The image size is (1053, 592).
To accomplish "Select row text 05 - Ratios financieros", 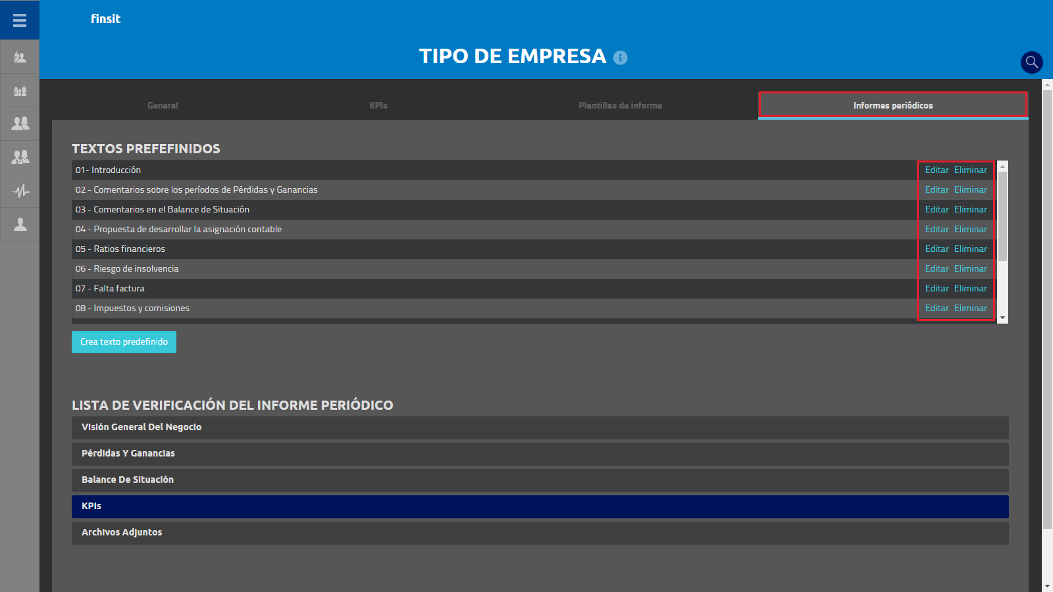I will 120,249.
